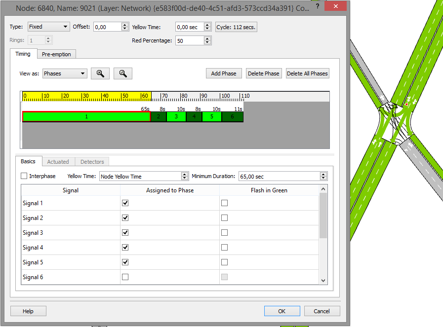
Task: Switch to the Pre-emption tab
Action: [x=56, y=54]
